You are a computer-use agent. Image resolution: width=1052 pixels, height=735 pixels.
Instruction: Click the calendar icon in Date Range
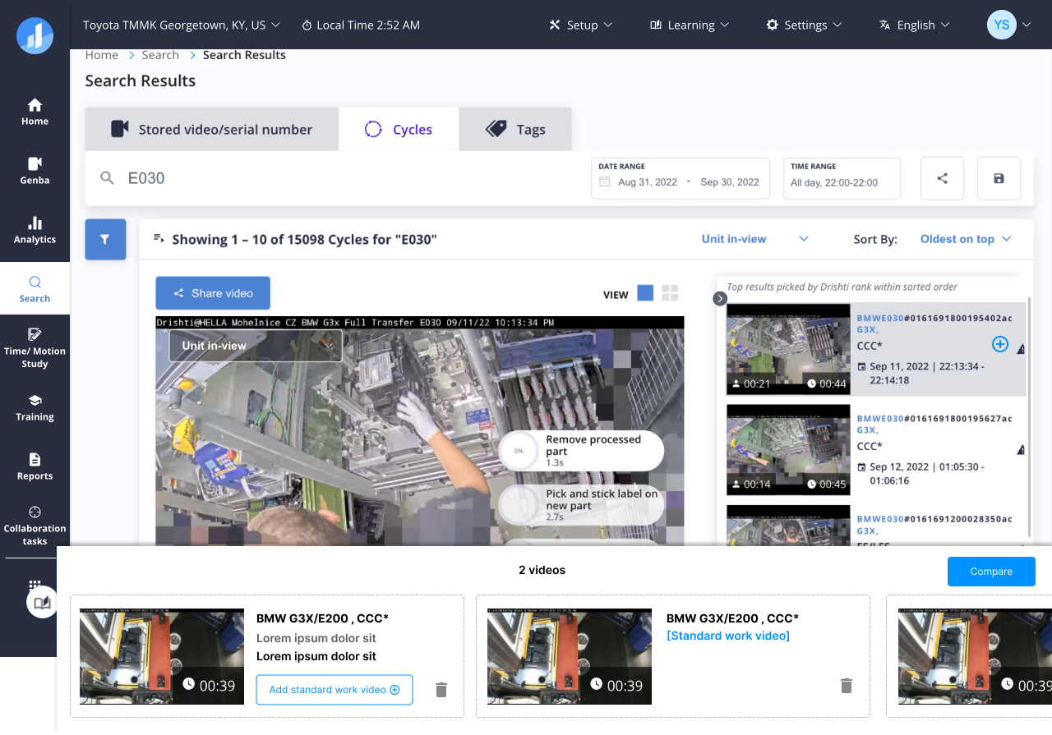[605, 182]
